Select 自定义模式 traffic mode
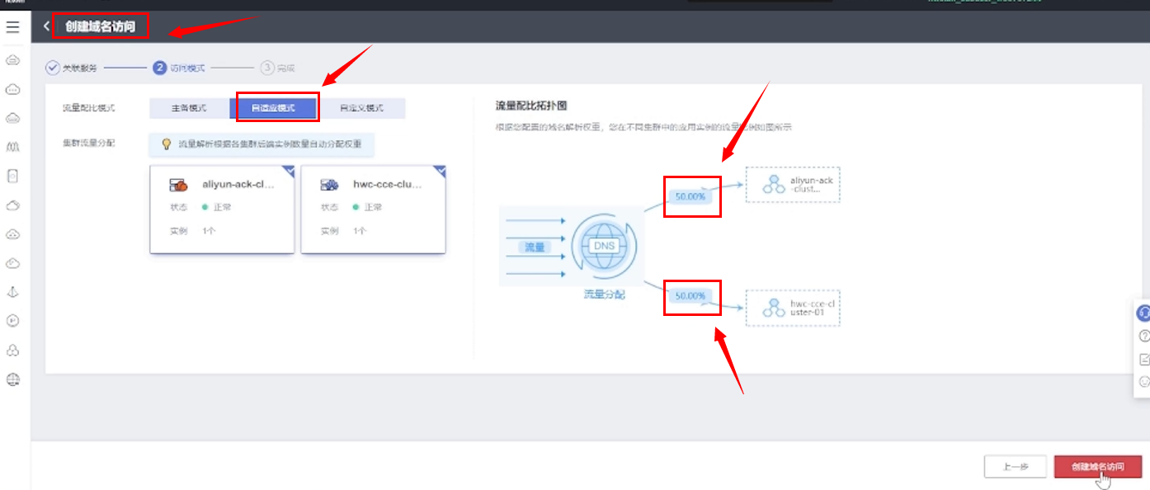Screen dimensions: 1150x490 pos(361,108)
